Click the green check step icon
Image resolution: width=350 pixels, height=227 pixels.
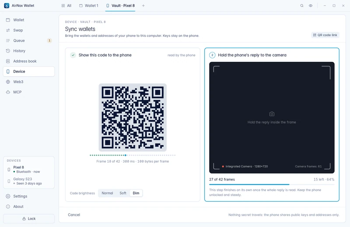[x=73, y=55]
